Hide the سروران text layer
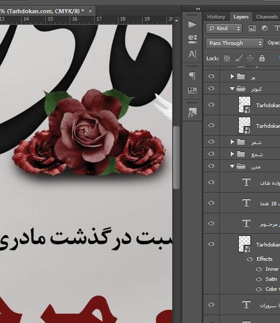 (211, 305)
